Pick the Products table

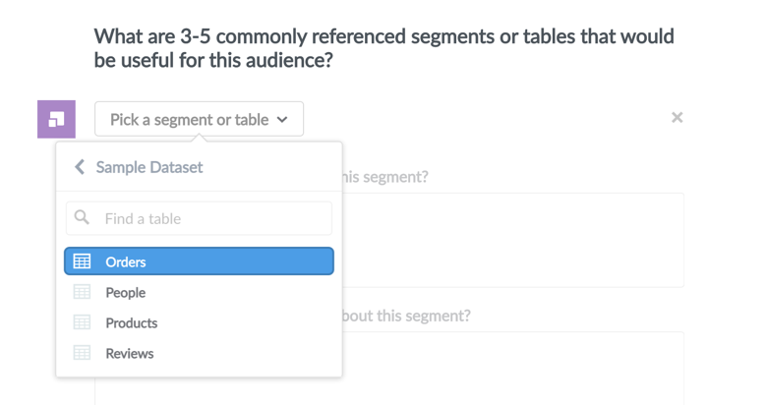point(199,322)
